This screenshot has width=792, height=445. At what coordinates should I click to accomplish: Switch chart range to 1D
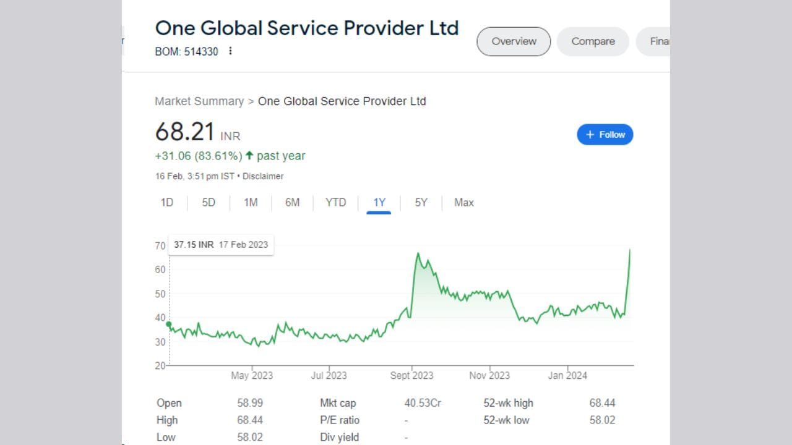tap(167, 203)
